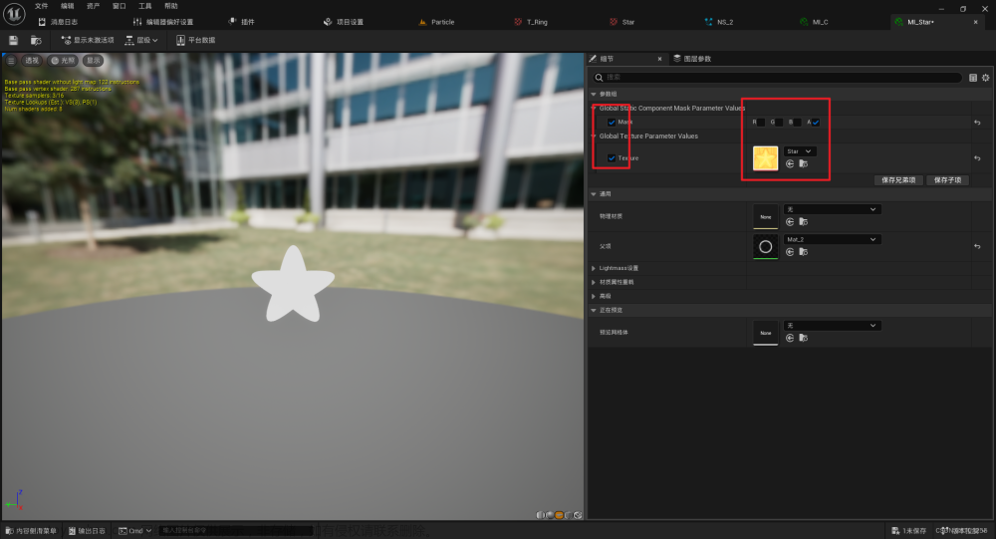Click the 保存子项 button
This screenshot has height=539, width=996.
pos(947,180)
